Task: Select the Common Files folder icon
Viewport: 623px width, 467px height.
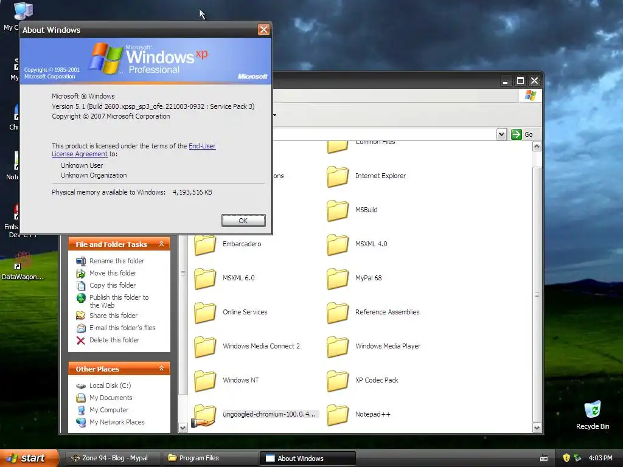Action: coord(338,147)
